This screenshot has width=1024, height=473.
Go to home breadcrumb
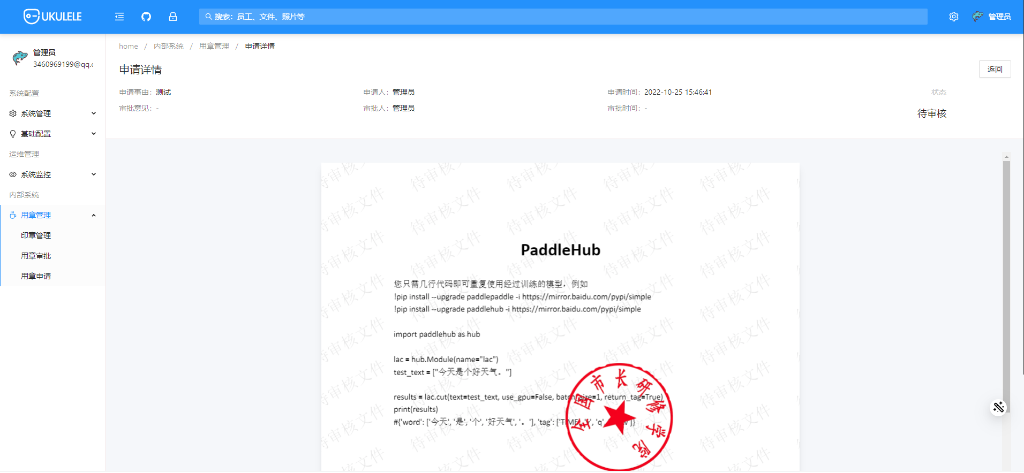129,46
